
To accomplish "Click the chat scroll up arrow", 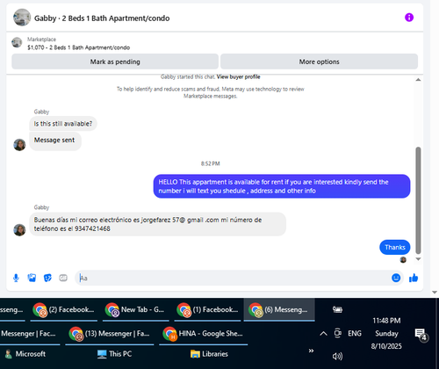I will tap(418, 80).
